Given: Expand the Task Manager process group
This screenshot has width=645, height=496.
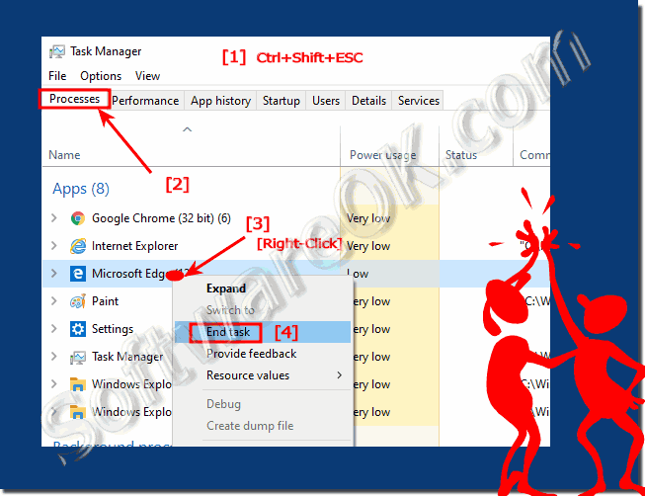Looking at the screenshot, I should 54,356.
